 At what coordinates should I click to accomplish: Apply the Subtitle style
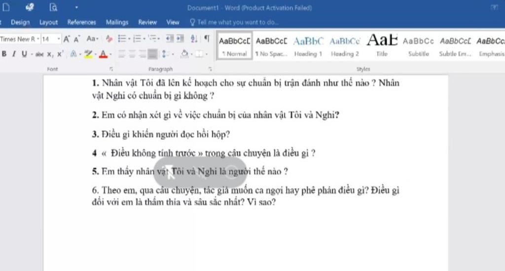[x=419, y=46]
